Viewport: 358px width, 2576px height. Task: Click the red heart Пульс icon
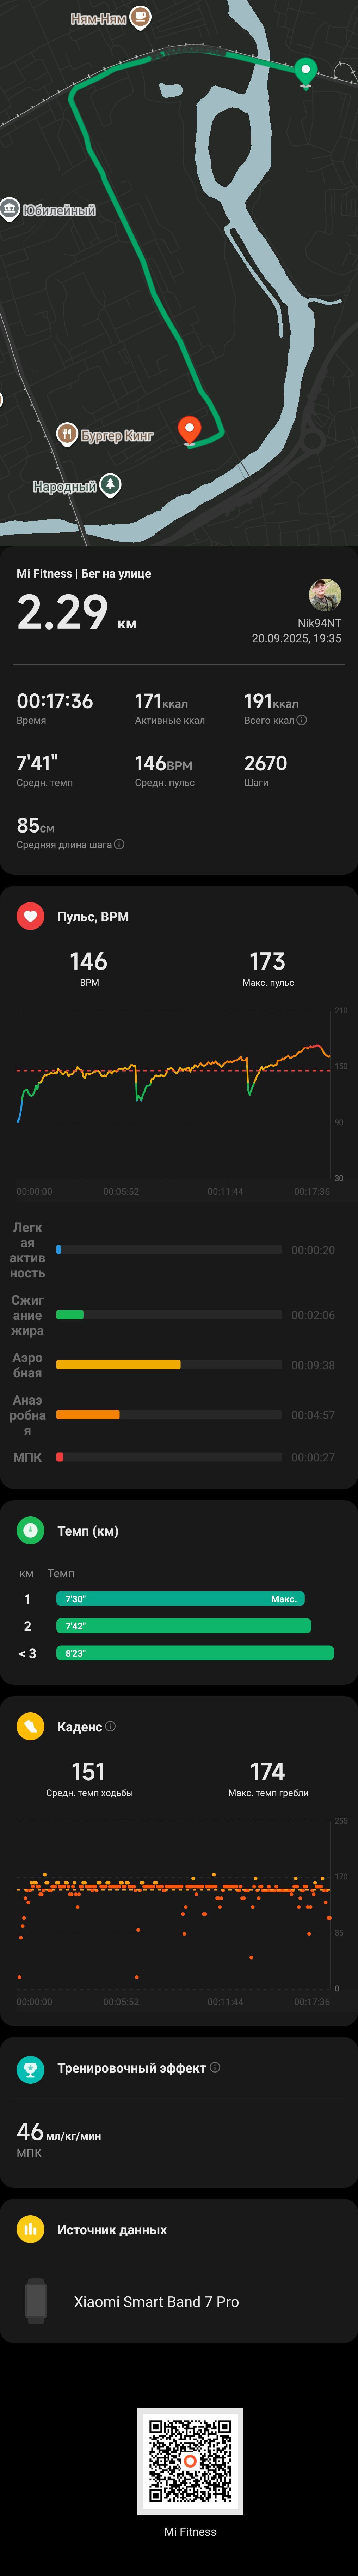click(x=31, y=915)
